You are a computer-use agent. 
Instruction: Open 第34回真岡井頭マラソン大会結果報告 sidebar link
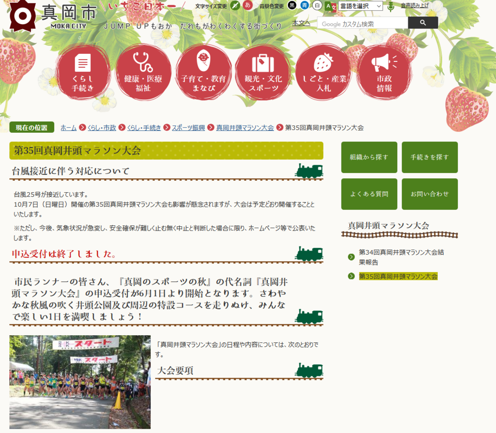coord(401,257)
